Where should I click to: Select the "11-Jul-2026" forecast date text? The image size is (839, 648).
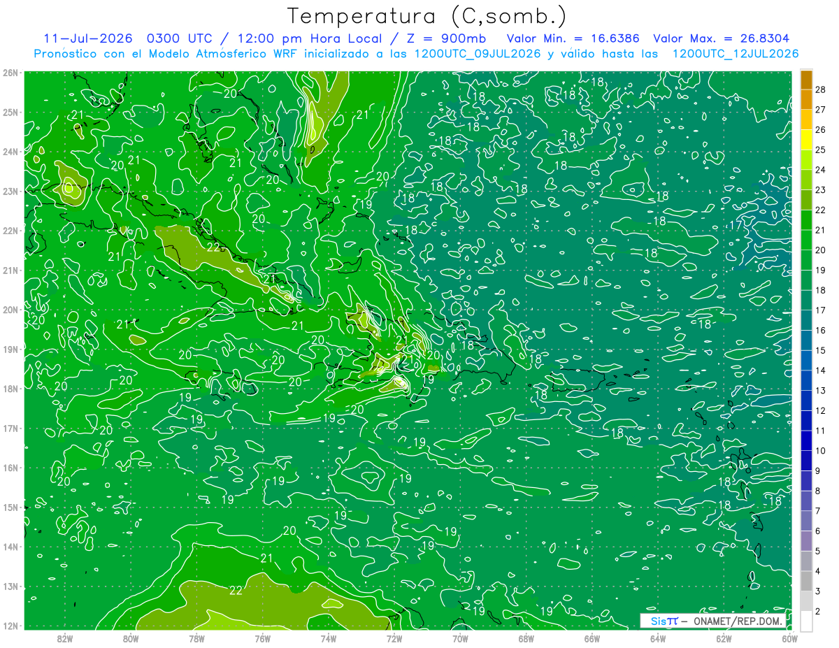pos(88,38)
